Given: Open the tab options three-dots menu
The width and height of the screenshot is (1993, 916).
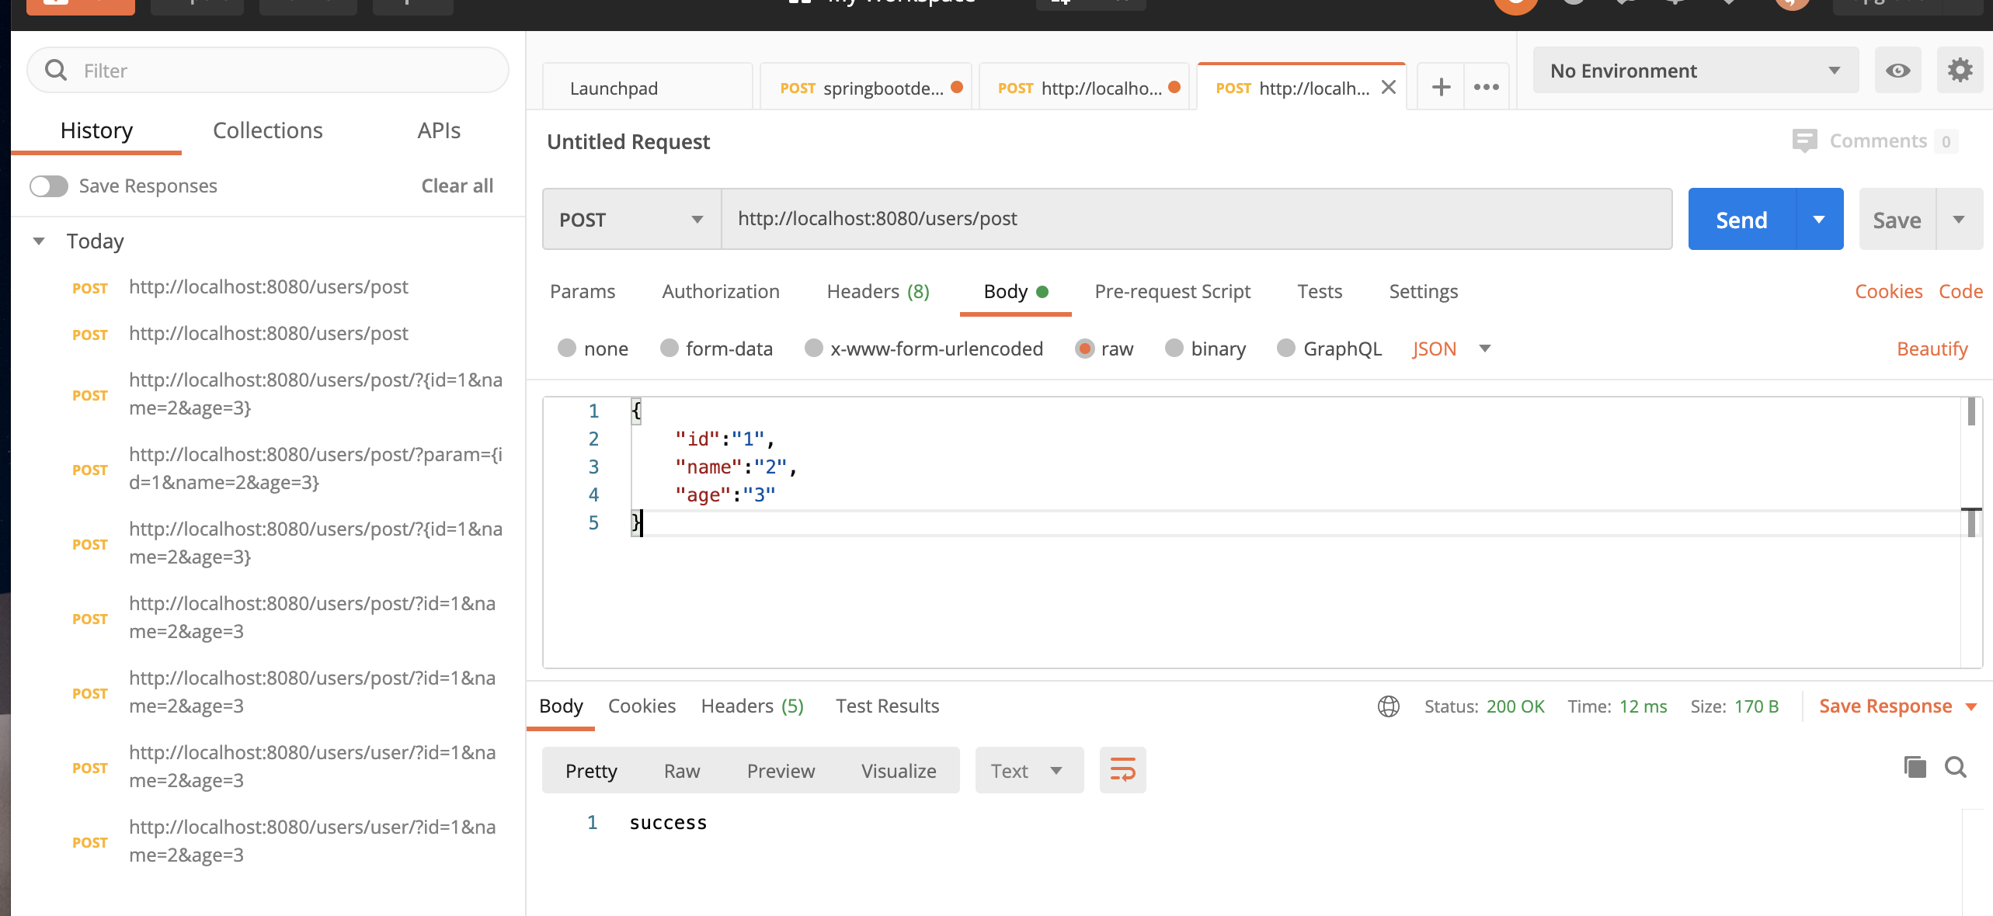Looking at the screenshot, I should click(1486, 87).
